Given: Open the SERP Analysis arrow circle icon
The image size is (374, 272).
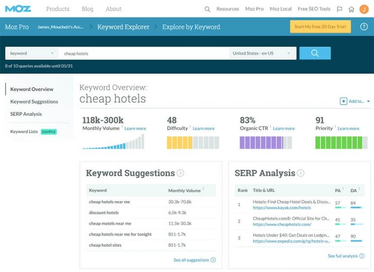Looking at the screenshot, I should [300, 173].
